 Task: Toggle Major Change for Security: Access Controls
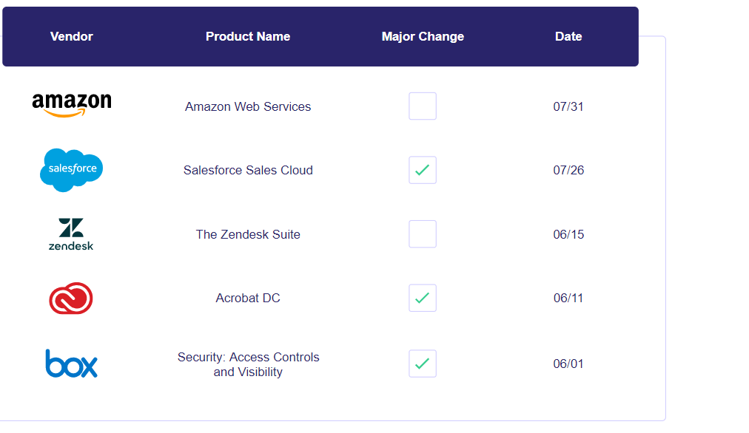coord(422,364)
